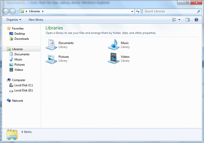Viewport: 204px width, 143px height.
Task: Expand arrow before Libraries breadcrumb
Action: [x=26, y=11]
